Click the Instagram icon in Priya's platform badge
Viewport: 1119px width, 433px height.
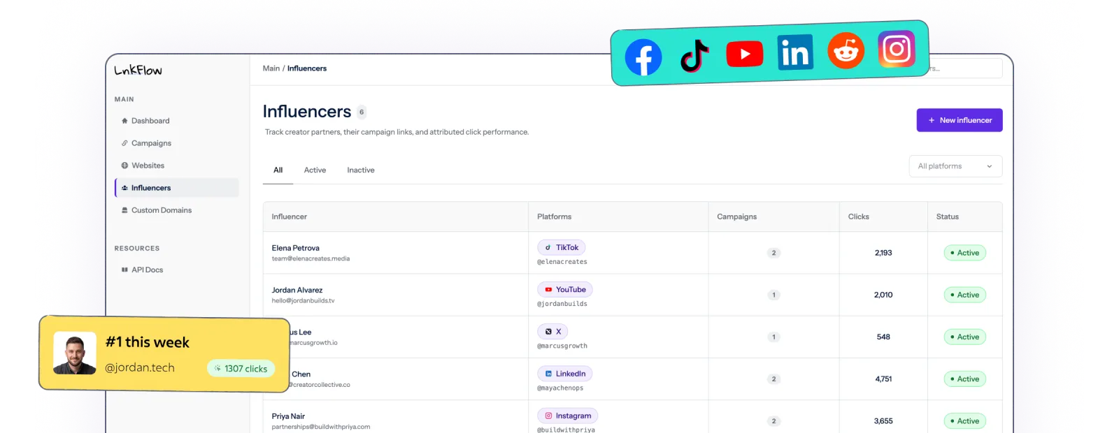[x=548, y=416]
